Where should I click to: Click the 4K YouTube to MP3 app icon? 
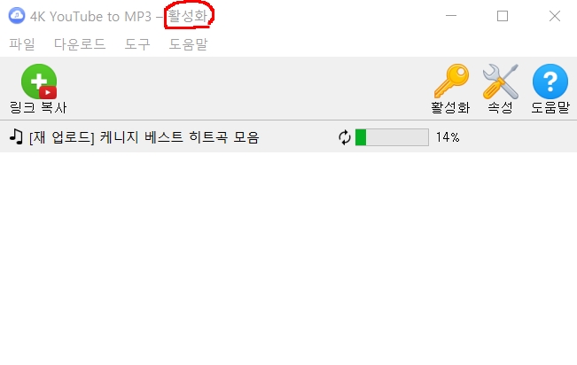pyautogui.click(x=17, y=16)
